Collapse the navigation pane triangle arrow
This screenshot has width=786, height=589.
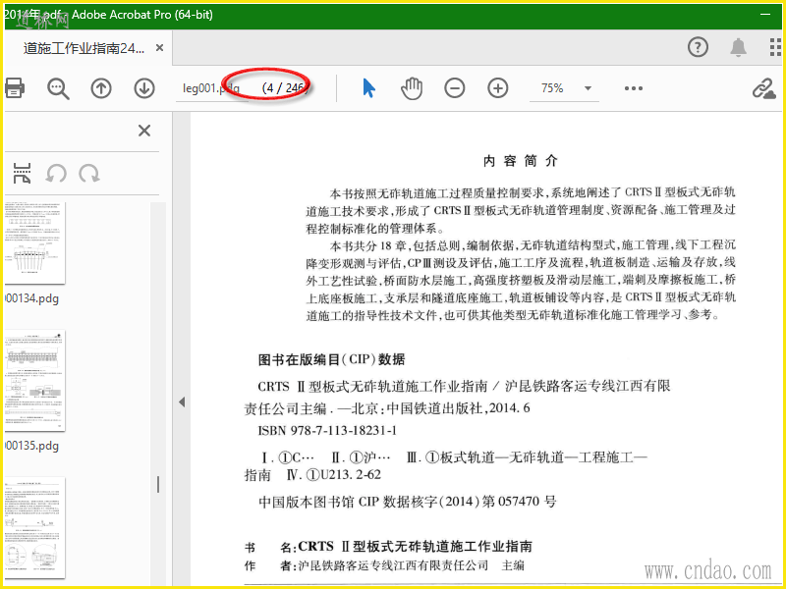pyautogui.click(x=182, y=402)
